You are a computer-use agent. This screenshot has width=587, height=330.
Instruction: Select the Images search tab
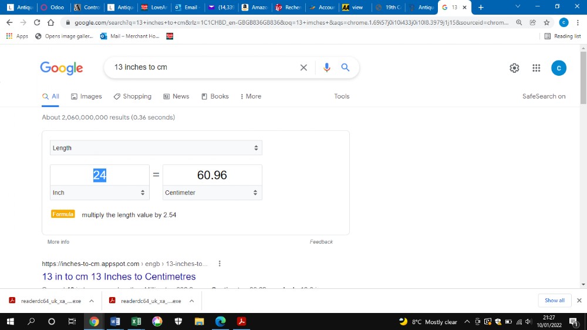coord(86,96)
